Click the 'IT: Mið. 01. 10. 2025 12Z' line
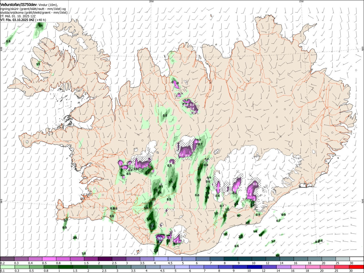The width and height of the screenshot is (364, 273). (18, 16)
